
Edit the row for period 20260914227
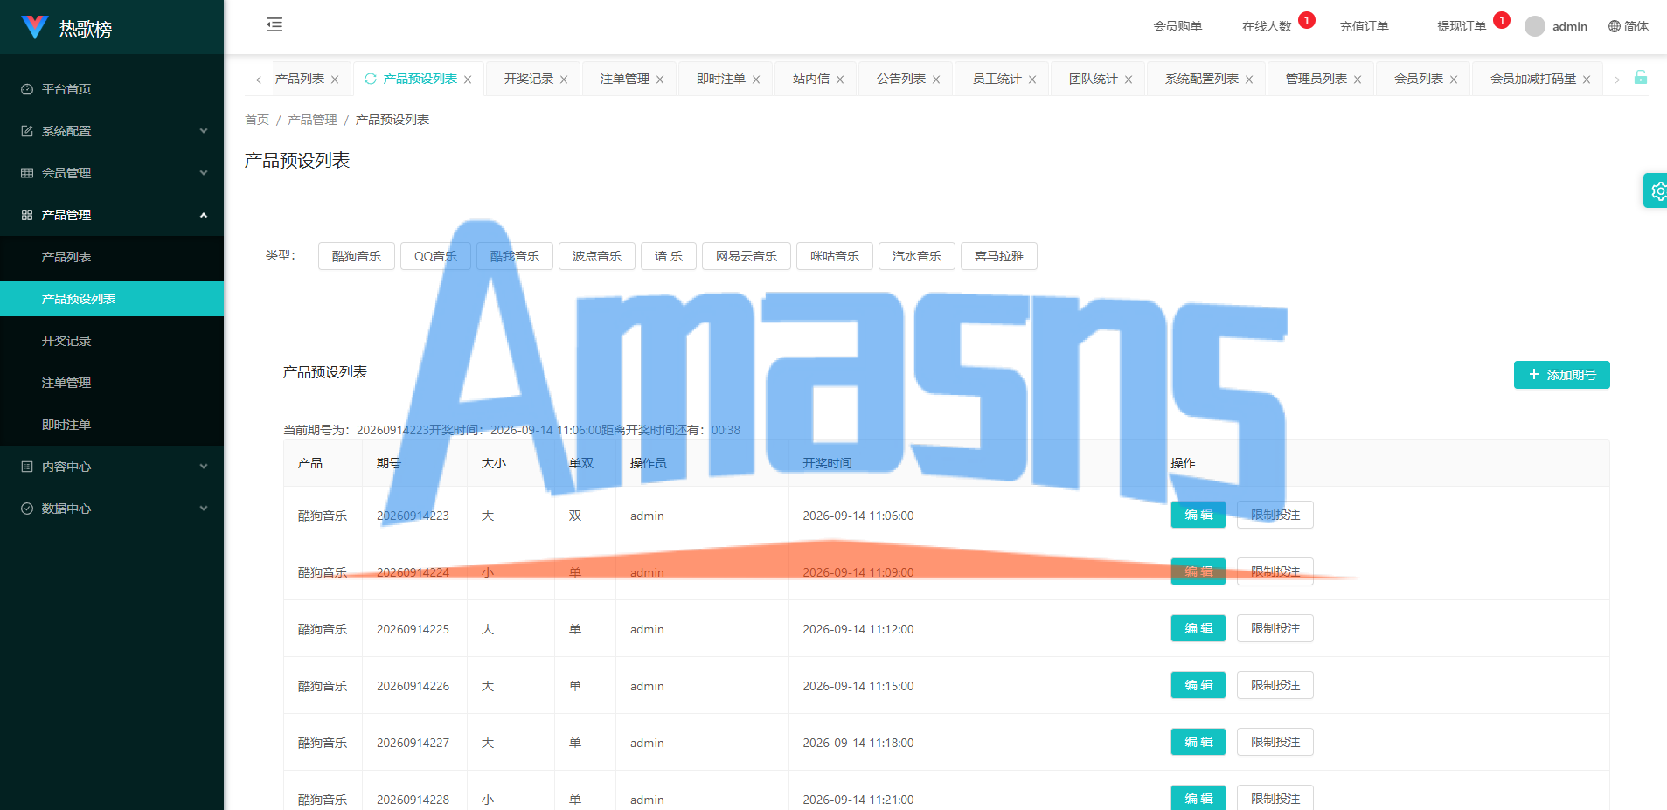click(1198, 742)
